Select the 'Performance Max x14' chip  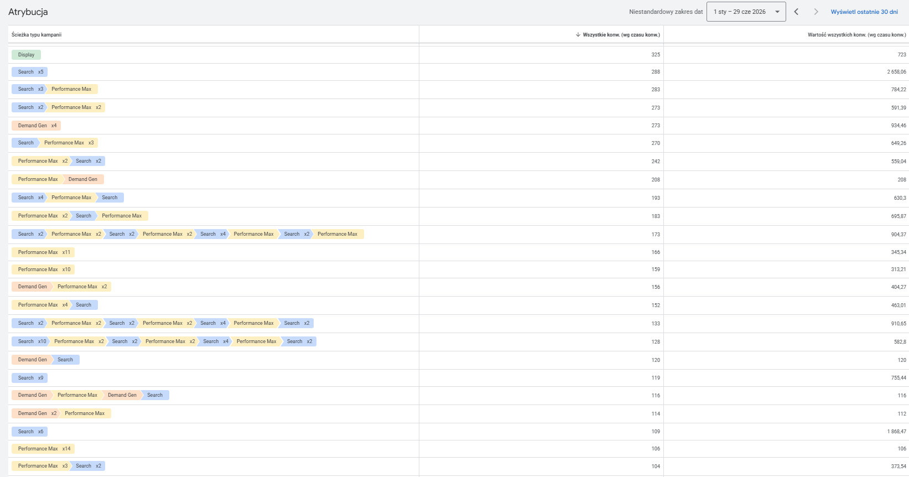click(43, 449)
